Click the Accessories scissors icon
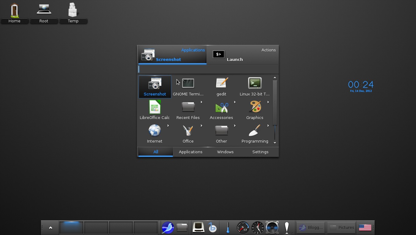This screenshot has height=235, width=416. tap(221, 106)
